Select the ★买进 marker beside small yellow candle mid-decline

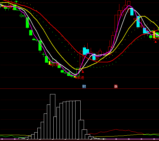point(54,65)
